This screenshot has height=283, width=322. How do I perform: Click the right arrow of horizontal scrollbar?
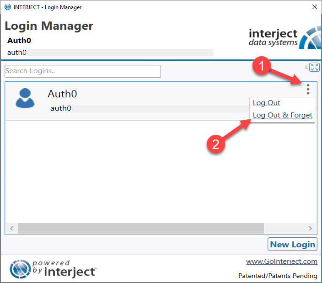[x=310, y=228]
